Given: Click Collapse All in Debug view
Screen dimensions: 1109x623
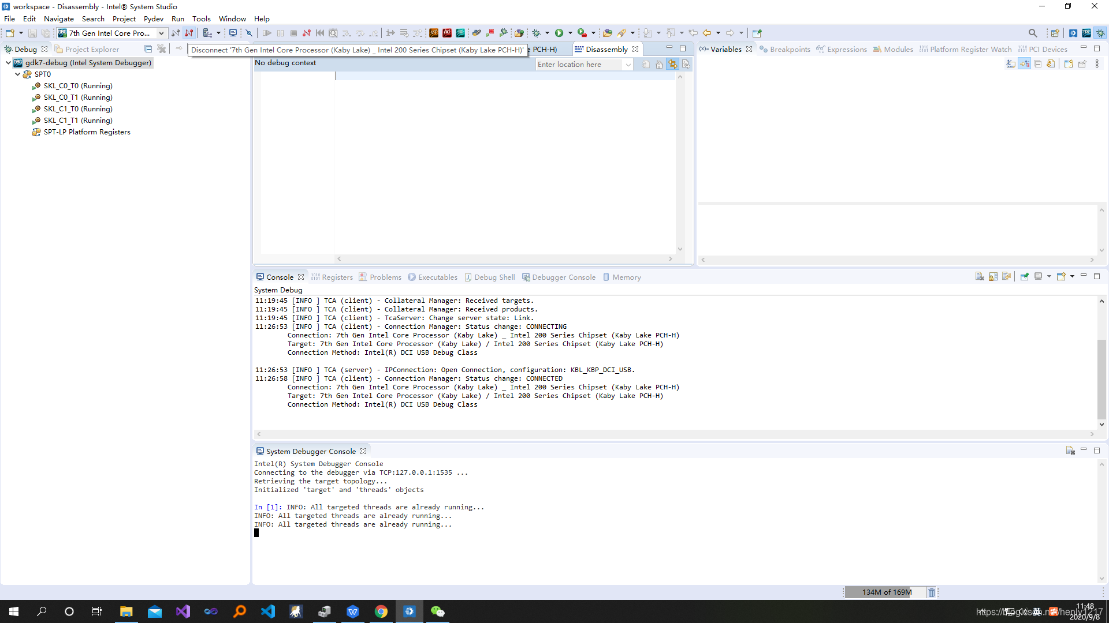Looking at the screenshot, I should 148,49.
